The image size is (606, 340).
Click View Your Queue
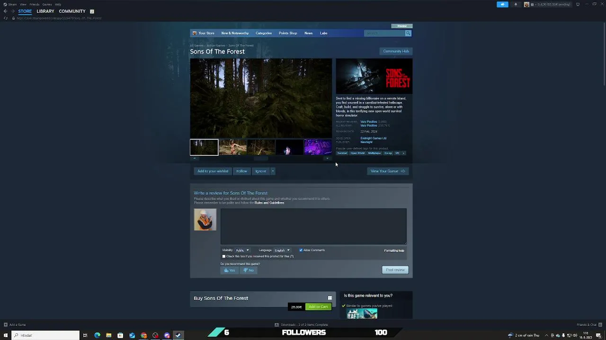tap(387, 171)
